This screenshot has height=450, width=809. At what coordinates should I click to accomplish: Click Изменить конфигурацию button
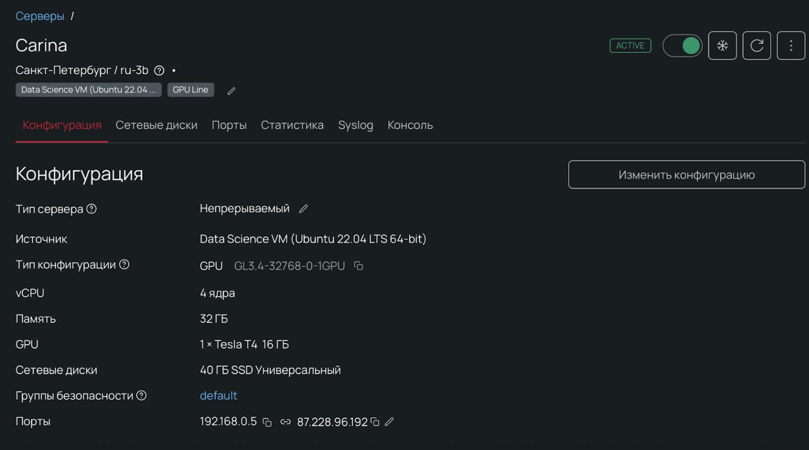(x=686, y=175)
